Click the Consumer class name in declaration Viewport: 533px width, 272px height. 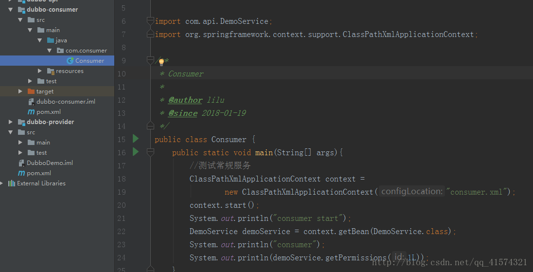tap(229, 139)
